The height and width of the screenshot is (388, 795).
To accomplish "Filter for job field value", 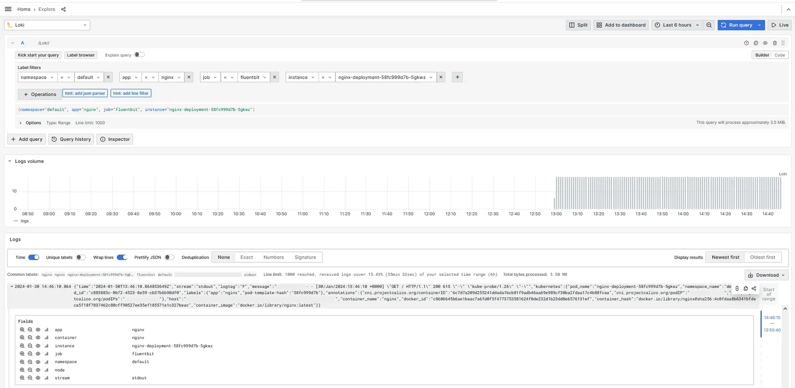I will [x=22, y=354].
